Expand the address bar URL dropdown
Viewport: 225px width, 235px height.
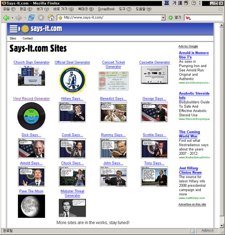[x=163, y=18]
